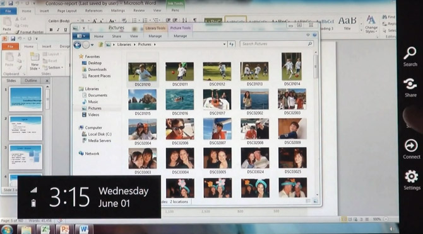Open Word References tab
The height and width of the screenshot is (234, 423).
[93, 11]
